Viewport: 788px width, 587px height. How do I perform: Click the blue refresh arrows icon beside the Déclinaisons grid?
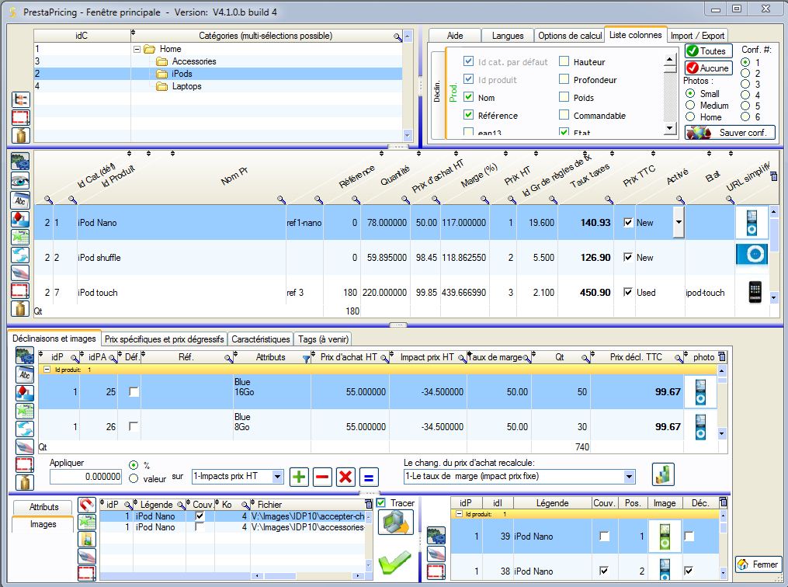[25, 429]
